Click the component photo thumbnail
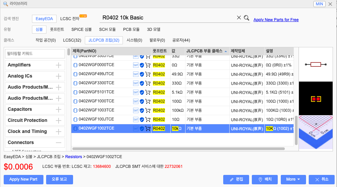The height and width of the screenshot is (187, 337). click(x=316, y=132)
